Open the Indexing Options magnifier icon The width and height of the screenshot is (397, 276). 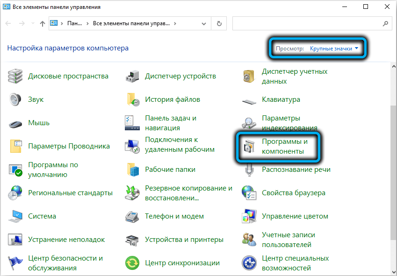(x=249, y=123)
